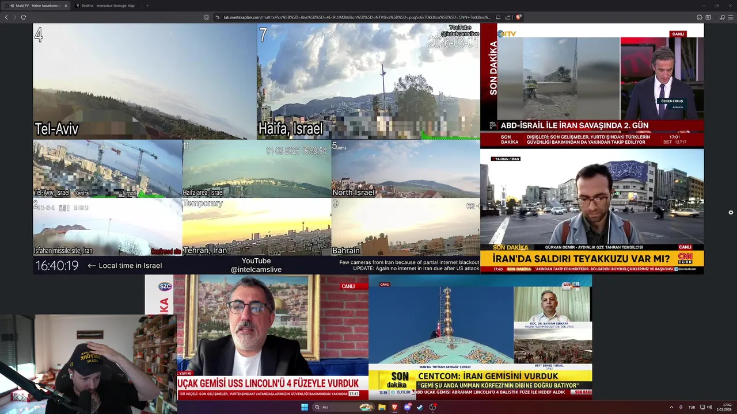737x414 pixels.
Task: Click the NTV logo in stream
Action: [507, 34]
